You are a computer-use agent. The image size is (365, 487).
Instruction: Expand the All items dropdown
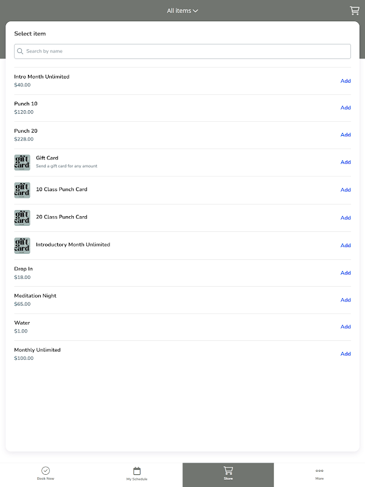click(x=182, y=10)
